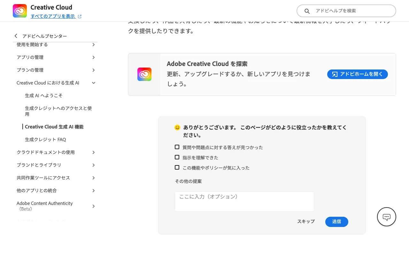Open the 生成クレジット FAQ page

45,139
